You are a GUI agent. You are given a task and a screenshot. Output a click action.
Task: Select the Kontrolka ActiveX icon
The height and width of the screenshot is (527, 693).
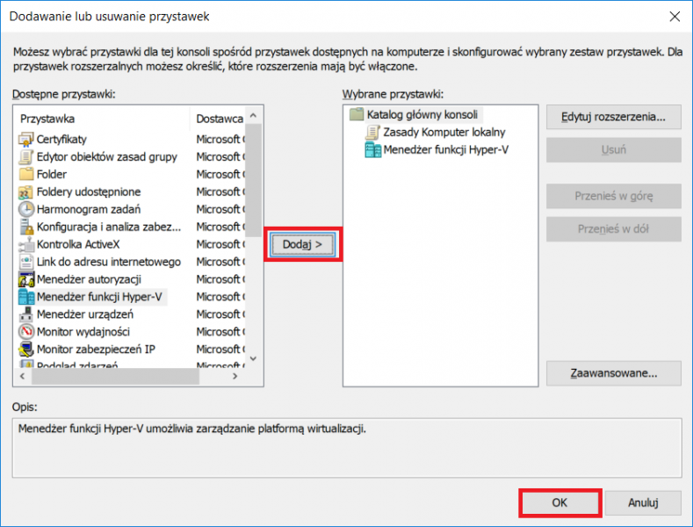point(26,244)
